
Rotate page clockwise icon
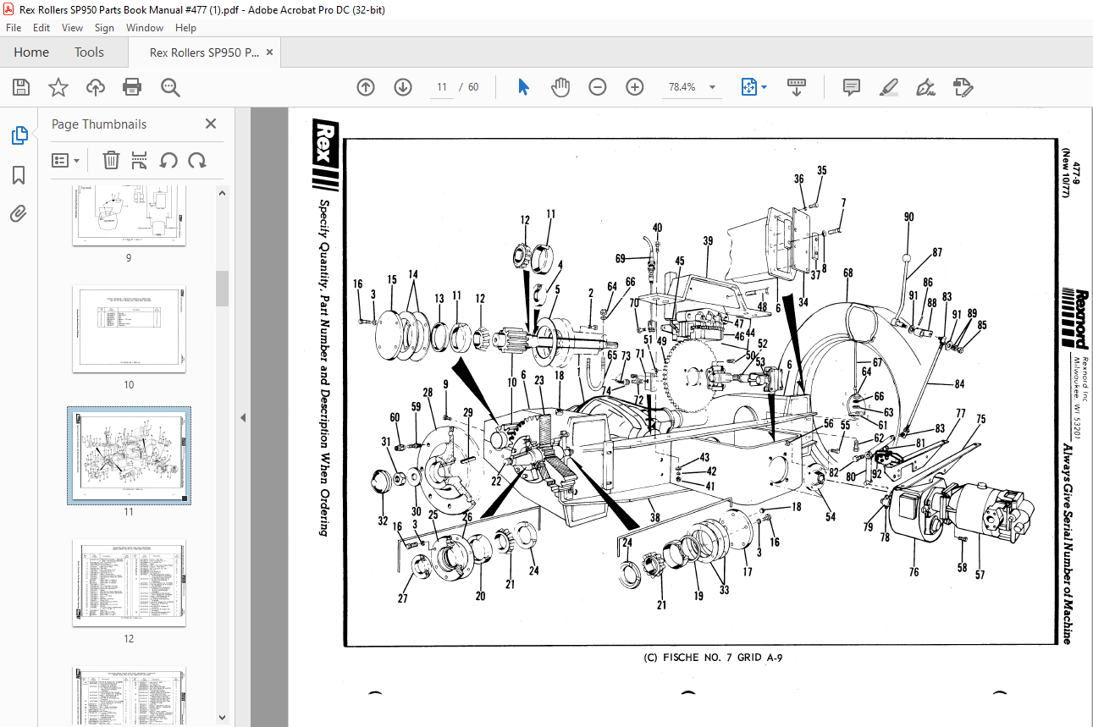pyautogui.click(x=197, y=160)
